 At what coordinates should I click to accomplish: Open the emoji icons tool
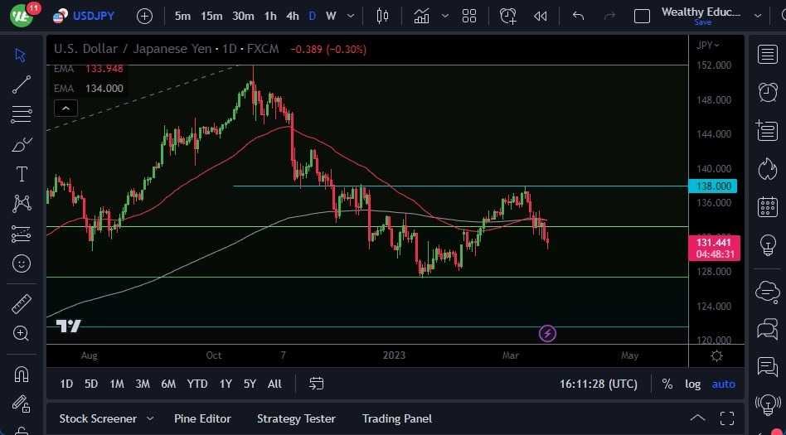pyautogui.click(x=22, y=263)
